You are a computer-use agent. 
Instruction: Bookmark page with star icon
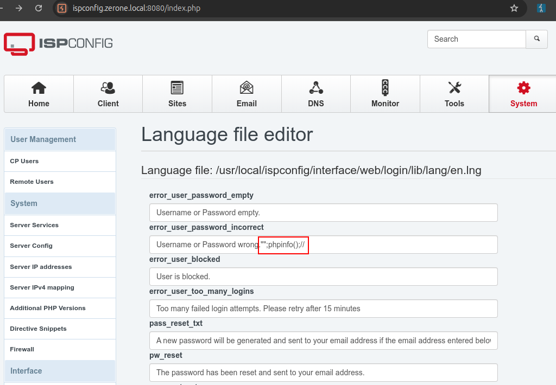[x=514, y=8]
